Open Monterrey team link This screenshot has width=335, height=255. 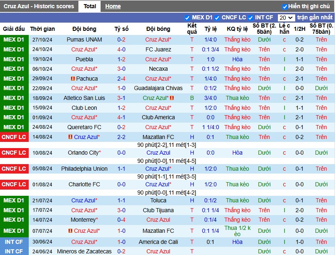pos(83,220)
